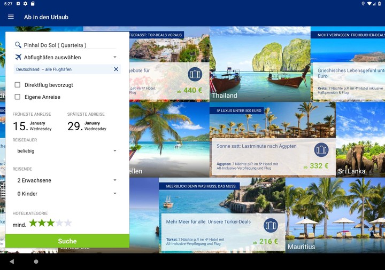Open the Mauritius destination tile

point(335,215)
